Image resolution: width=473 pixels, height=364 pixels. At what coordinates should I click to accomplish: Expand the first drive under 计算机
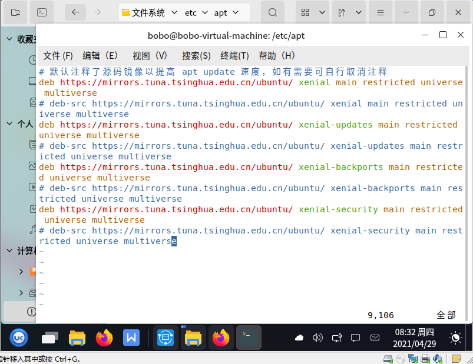click(21, 272)
